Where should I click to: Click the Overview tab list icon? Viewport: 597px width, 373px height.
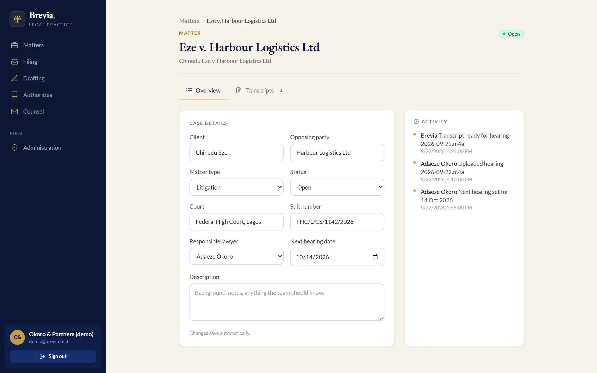pyautogui.click(x=189, y=90)
